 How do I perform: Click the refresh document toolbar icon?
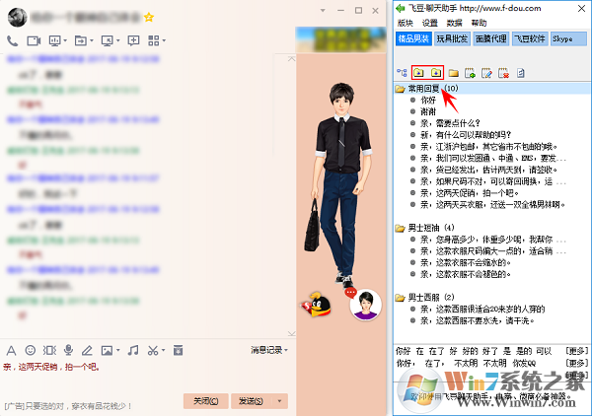point(521,72)
